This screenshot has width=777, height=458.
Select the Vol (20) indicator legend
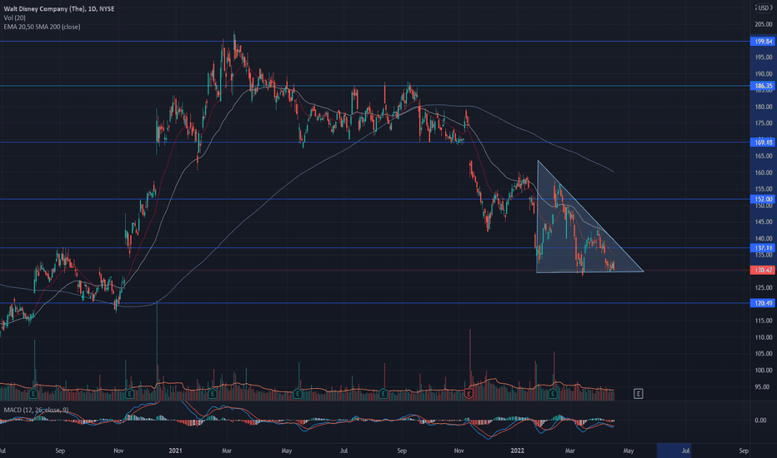point(14,17)
